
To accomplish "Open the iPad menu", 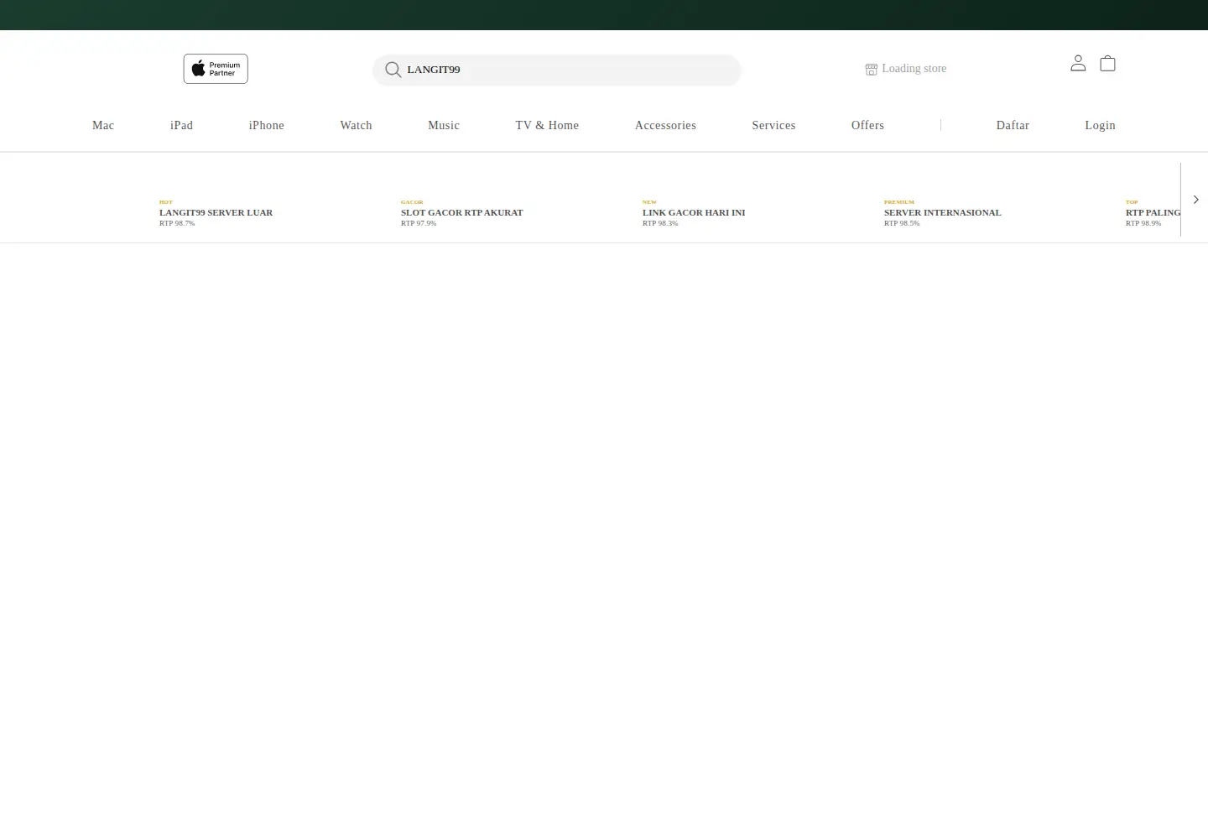I will [x=181, y=125].
